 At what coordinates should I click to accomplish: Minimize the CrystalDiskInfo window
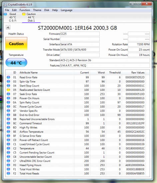click(132, 4)
